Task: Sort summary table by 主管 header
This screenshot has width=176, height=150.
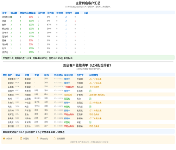Action: tap(4, 13)
